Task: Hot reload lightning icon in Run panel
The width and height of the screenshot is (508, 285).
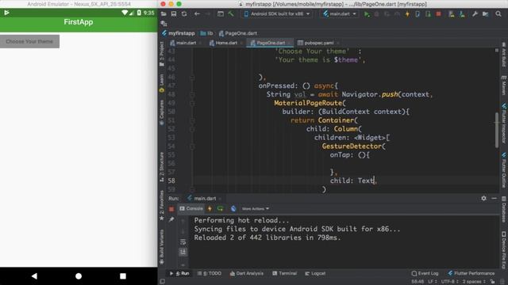Action: click(210, 209)
